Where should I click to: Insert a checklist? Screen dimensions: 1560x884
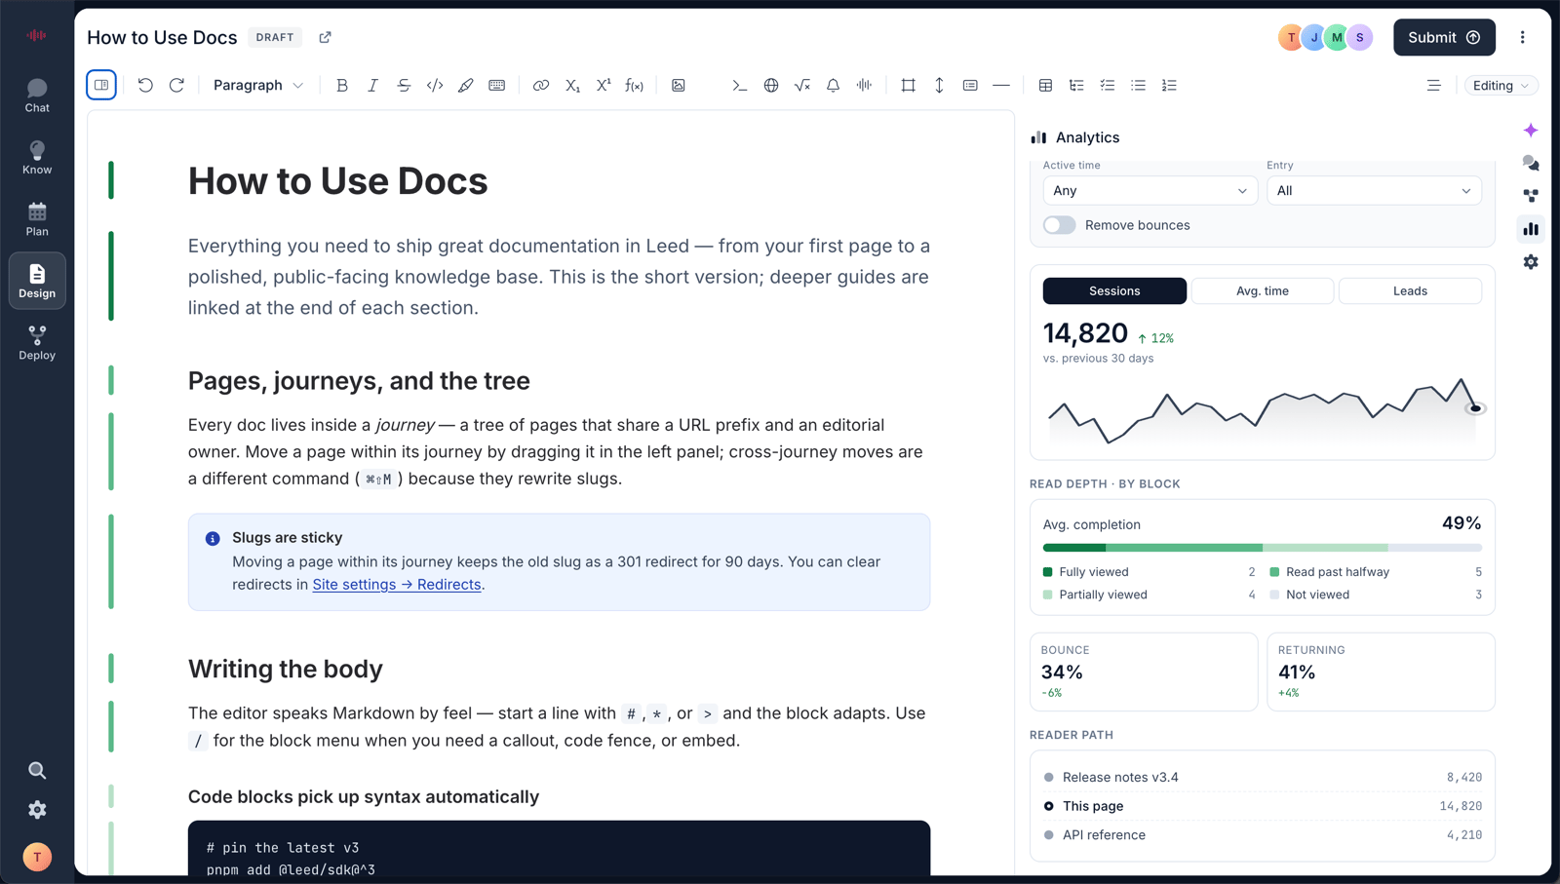[x=1108, y=85]
